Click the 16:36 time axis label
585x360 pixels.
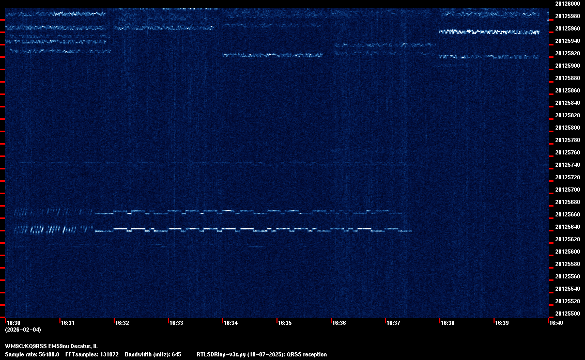339,323
